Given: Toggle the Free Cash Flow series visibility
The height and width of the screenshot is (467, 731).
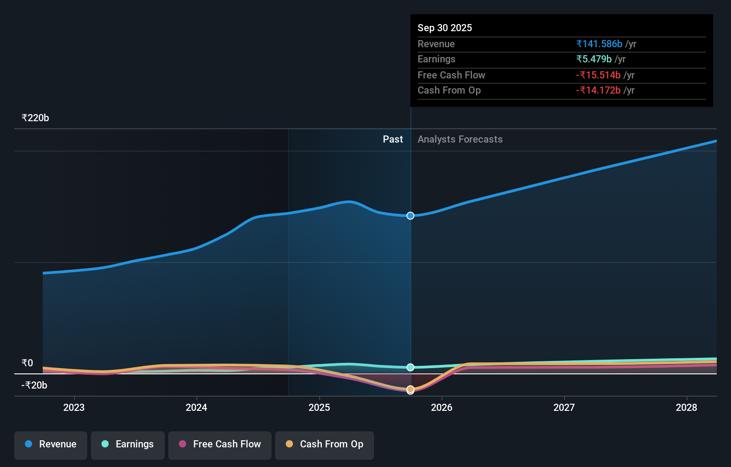Looking at the screenshot, I should pyautogui.click(x=219, y=444).
